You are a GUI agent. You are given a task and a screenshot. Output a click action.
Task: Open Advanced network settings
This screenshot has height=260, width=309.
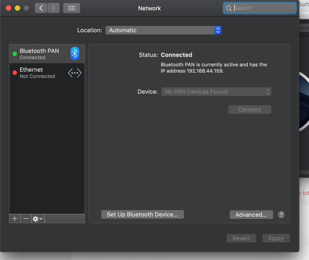tap(251, 215)
